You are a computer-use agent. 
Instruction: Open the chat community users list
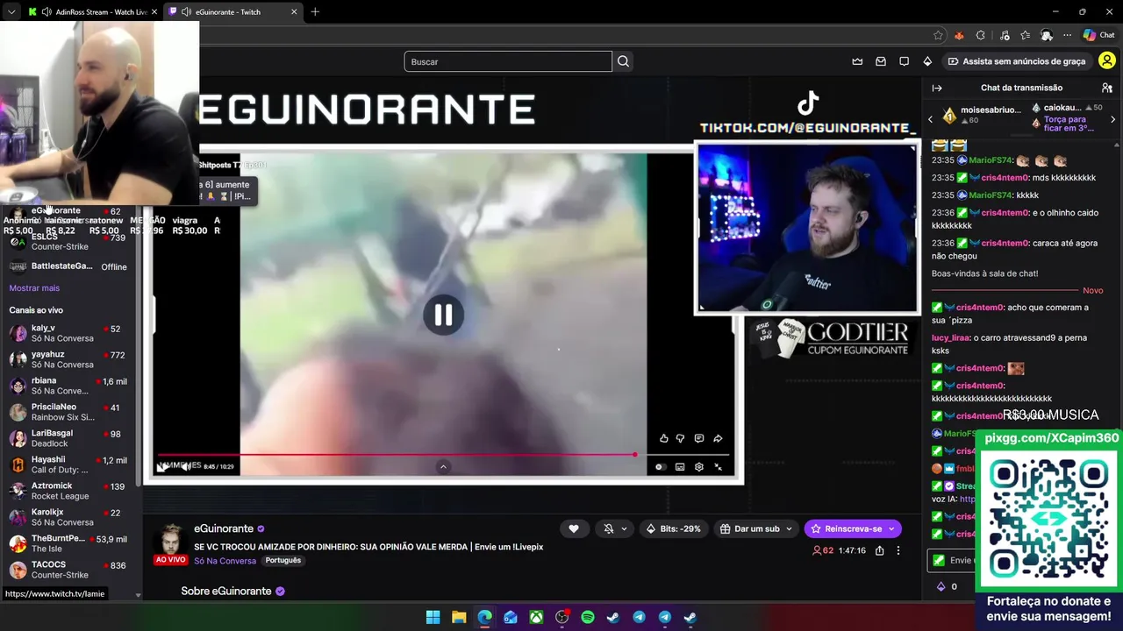point(1107,88)
